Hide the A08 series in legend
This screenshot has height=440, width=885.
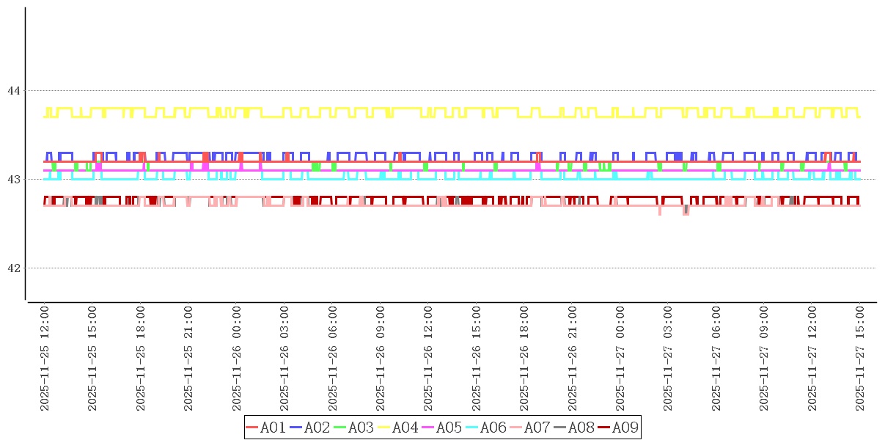point(581,428)
